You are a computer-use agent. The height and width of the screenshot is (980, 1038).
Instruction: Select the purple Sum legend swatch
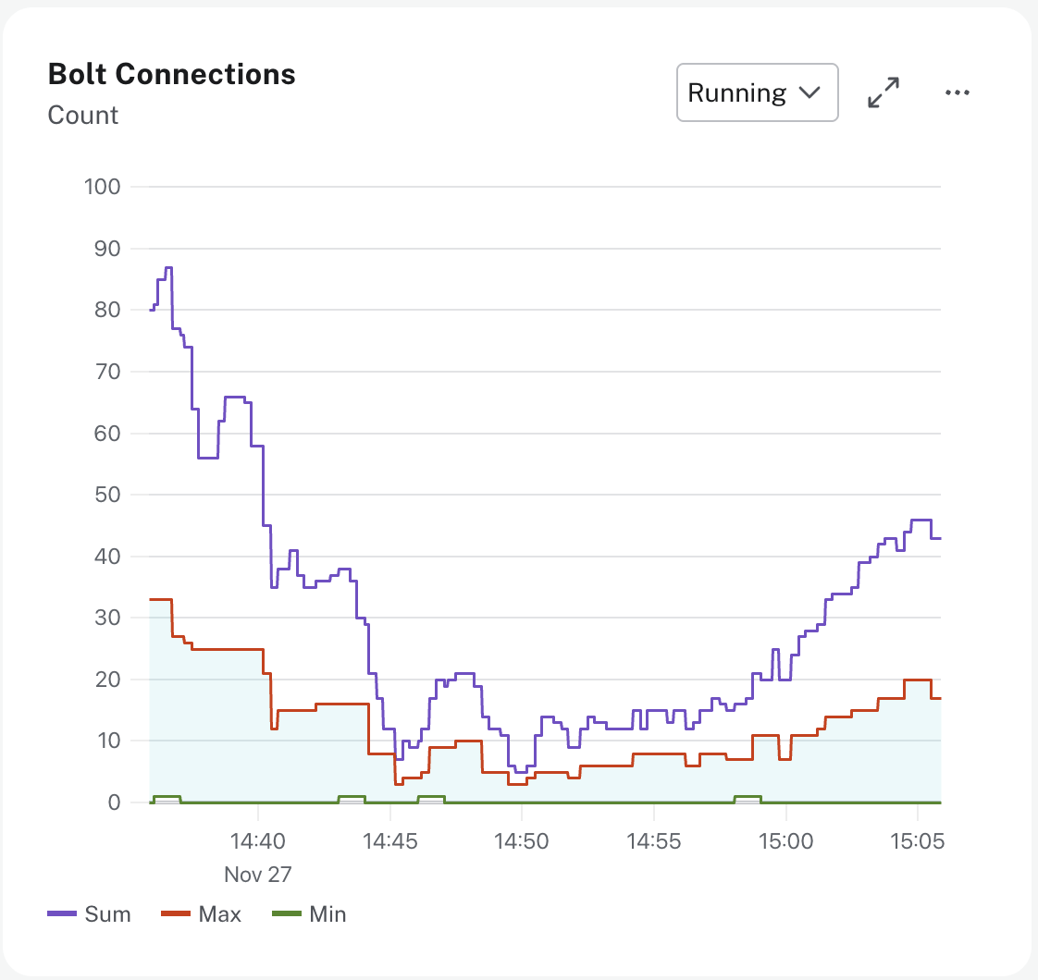pyautogui.click(x=61, y=913)
